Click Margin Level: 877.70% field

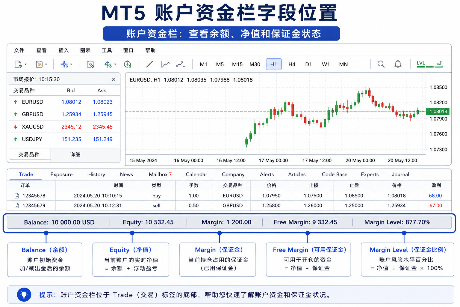pyautogui.click(x=397, y=222)
